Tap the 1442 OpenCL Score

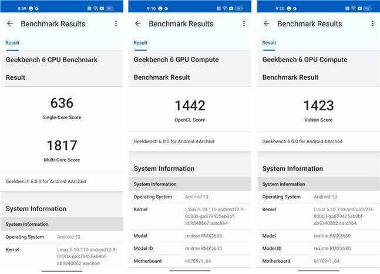190,106
